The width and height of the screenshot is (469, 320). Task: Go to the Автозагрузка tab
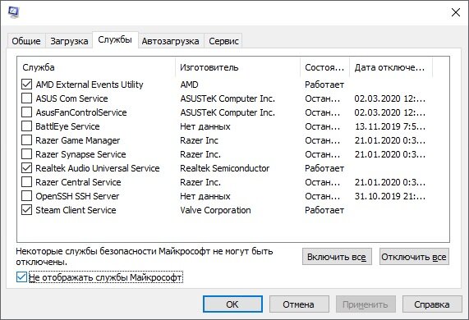pyautogui.click(x=171, y=41)
